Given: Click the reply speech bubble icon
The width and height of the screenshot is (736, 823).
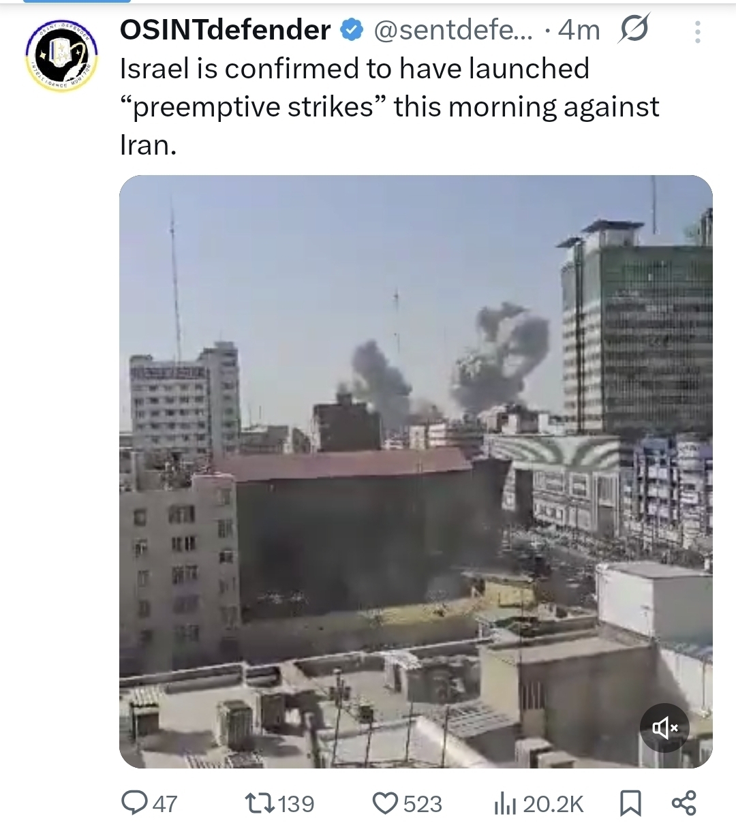Looking at the screenshot, I should 134,803.
